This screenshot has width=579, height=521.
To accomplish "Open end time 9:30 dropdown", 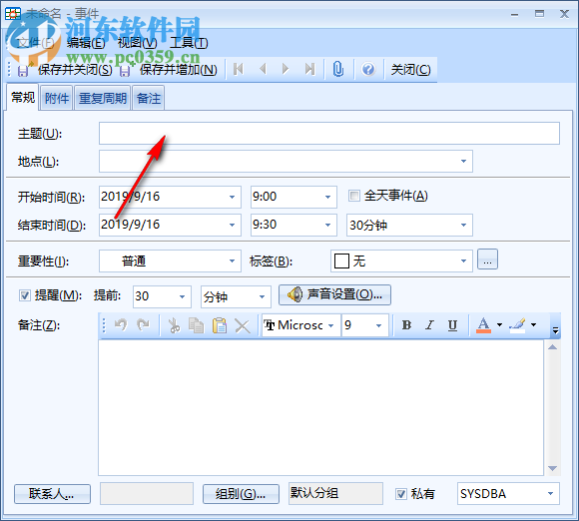I will (x=327, y=225).
